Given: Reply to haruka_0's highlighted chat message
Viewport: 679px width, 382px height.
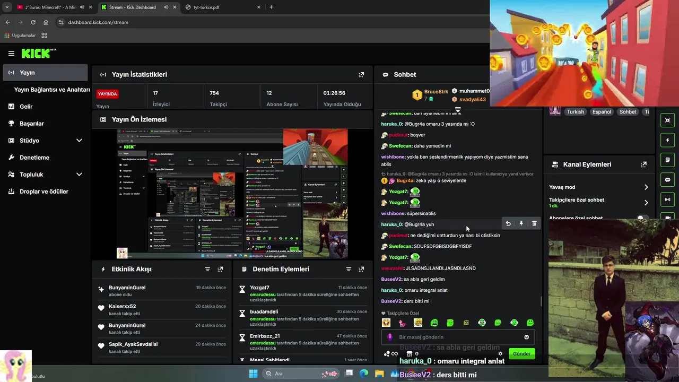Looking at the screenshot, I should coord(508,224).
